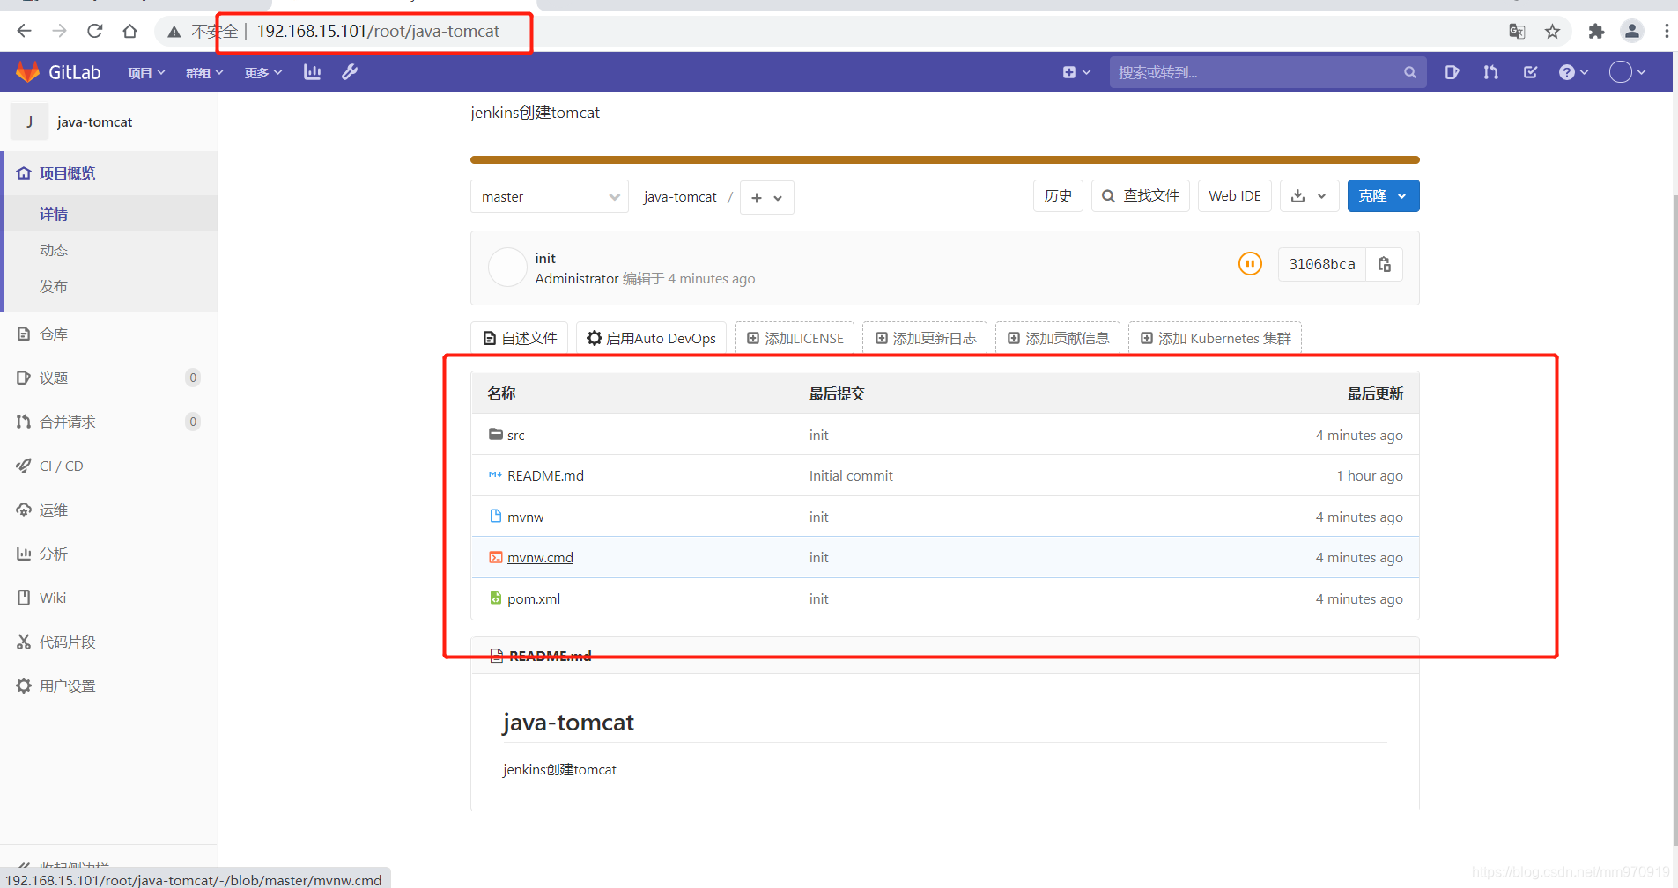The image size is (1678, 888).
Task: Click 添加贡献信息 button
Action: point(1058,338)
